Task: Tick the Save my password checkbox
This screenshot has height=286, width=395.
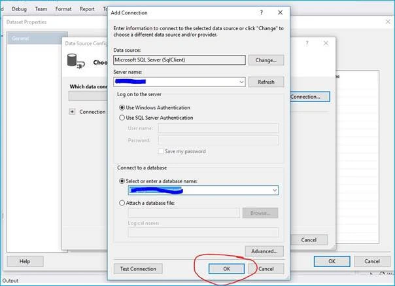Action: point(161,151)
